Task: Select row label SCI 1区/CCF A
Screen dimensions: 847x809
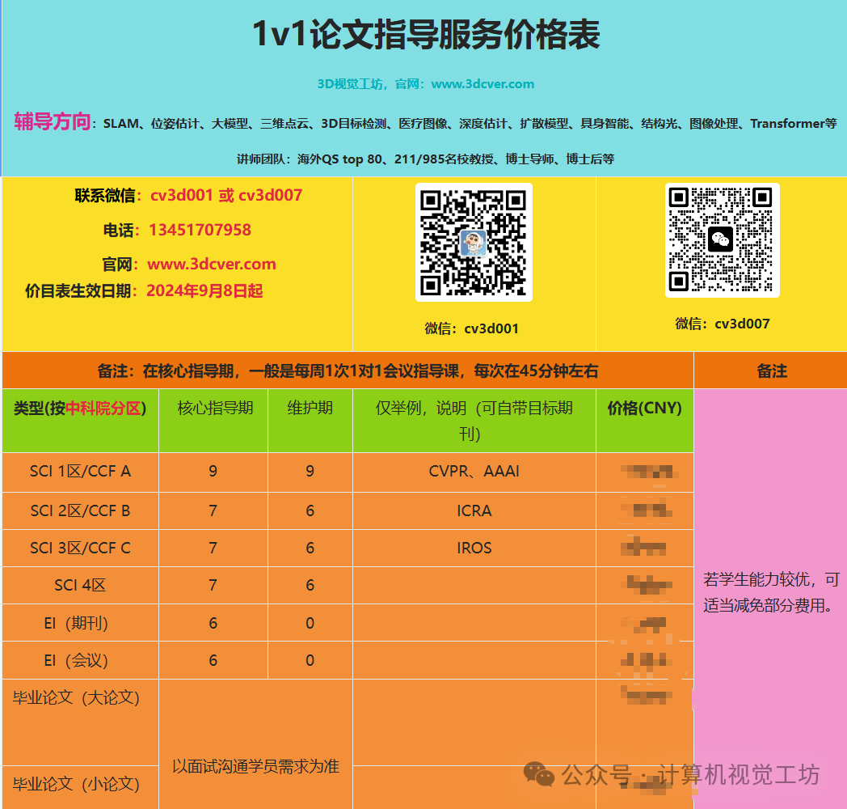Action: (x=80, y=472)
